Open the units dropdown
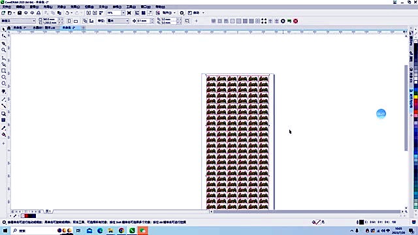Image resolution: width=418 pixels, height=235 pixels. click(x=127, y=21)
